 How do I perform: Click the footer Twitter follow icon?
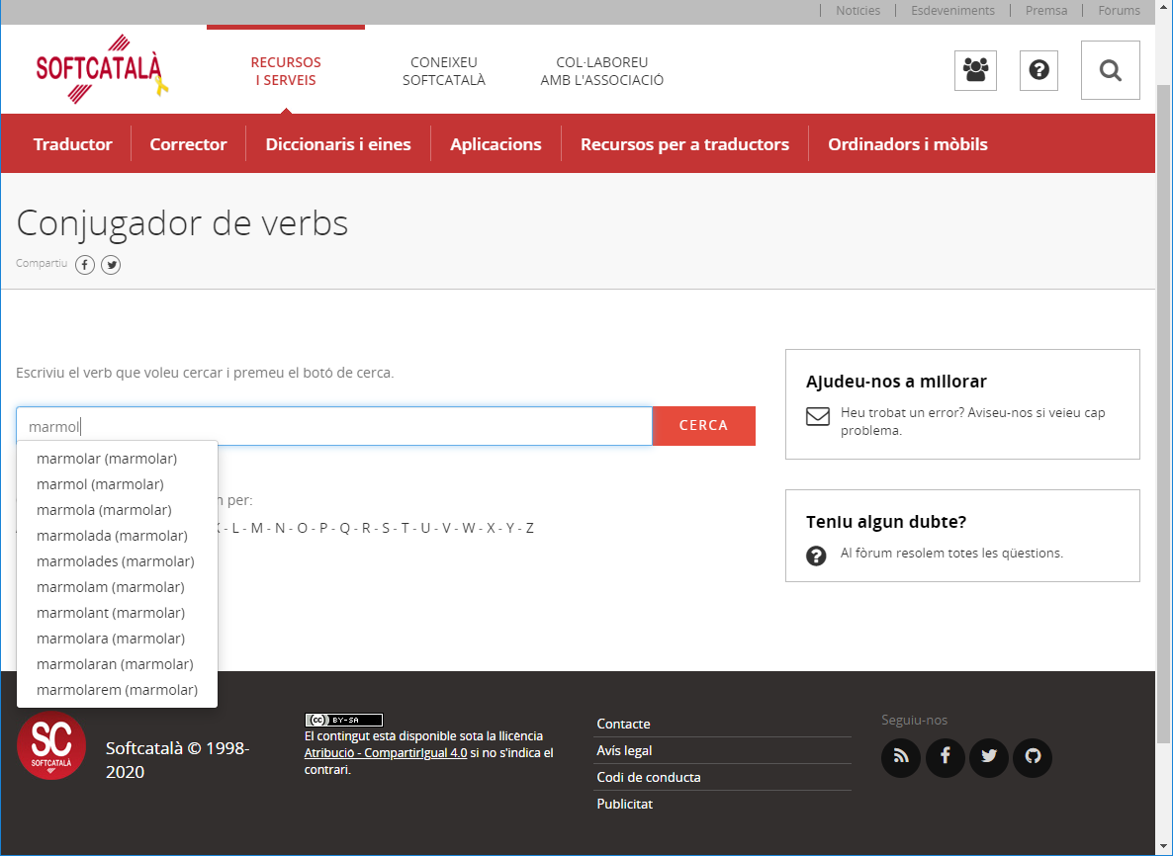point(988,757)
